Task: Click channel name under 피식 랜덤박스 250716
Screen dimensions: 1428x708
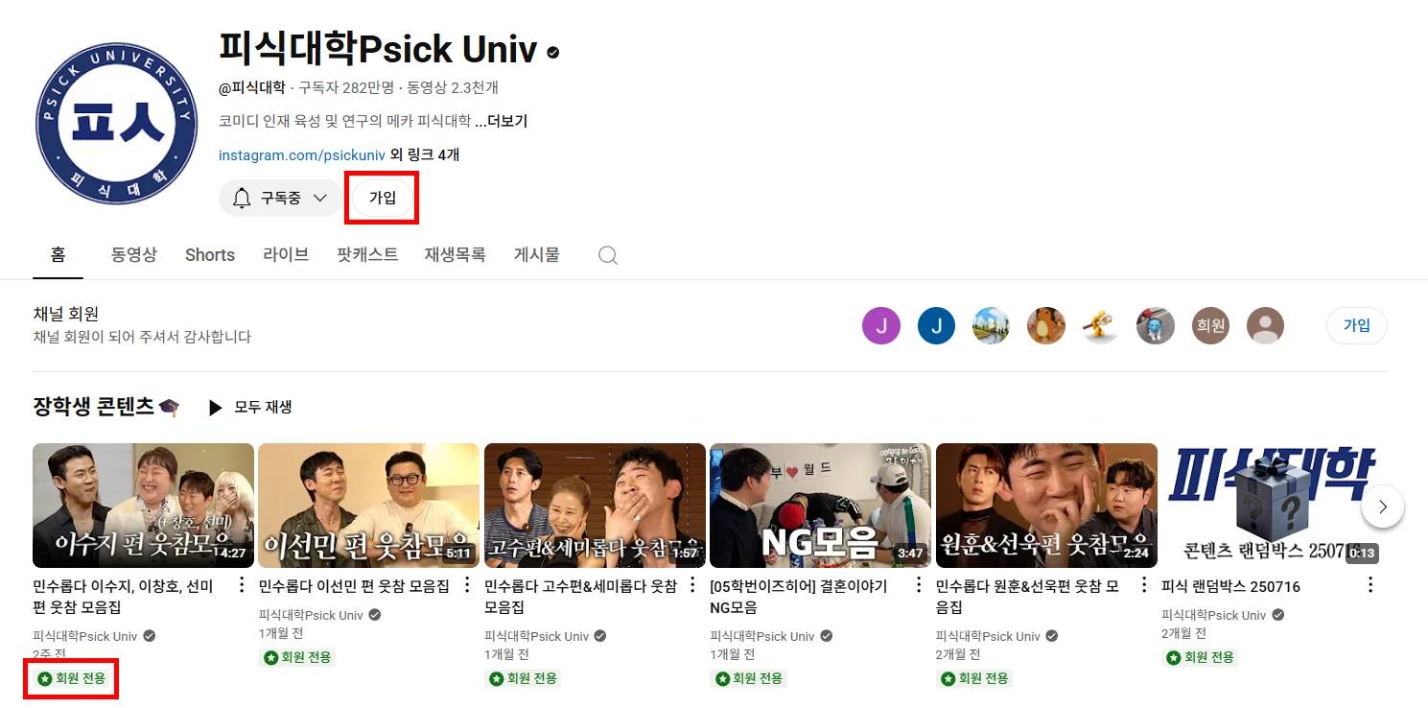Action: (x=1214, y=615)
